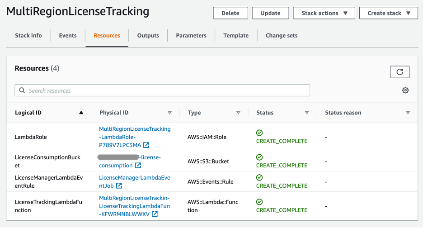
Task: Click the Logical ID column header
Action: pyautogui.click(x=28, y=113)
